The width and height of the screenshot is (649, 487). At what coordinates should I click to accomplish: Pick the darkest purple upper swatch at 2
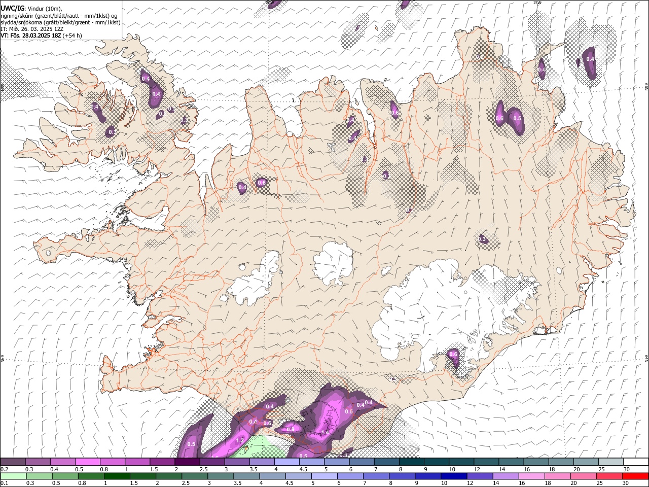187,462
